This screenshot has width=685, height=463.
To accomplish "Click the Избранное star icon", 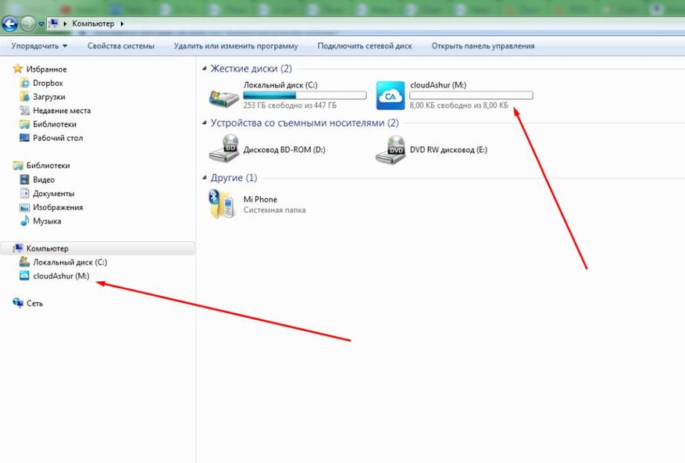I will (17, 69).
